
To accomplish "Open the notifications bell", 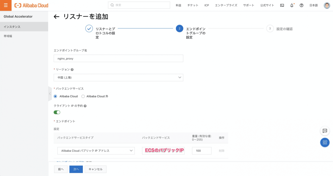I will click(292, 5).
